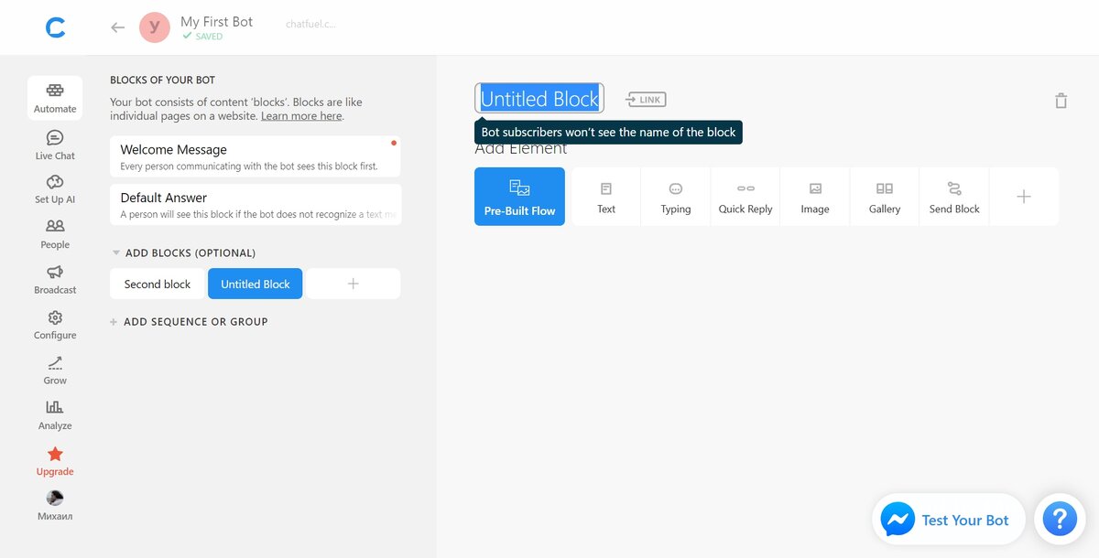Open the Live Chat section
This screenshot has width=1099, height=558.
(55, 145)
